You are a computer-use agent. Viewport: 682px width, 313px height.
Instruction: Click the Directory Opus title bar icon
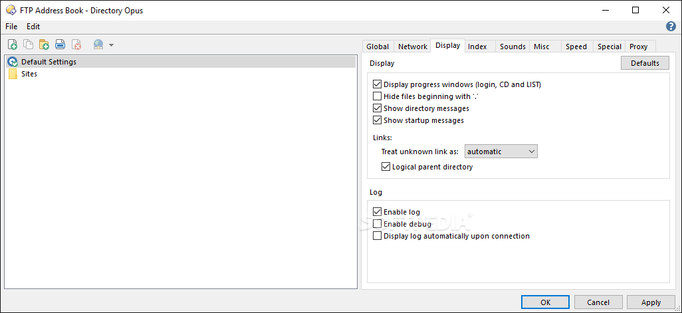coord(11,11)
